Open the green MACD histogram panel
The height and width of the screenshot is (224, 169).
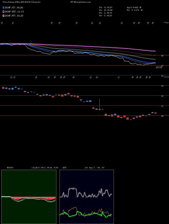click(29, 197)
